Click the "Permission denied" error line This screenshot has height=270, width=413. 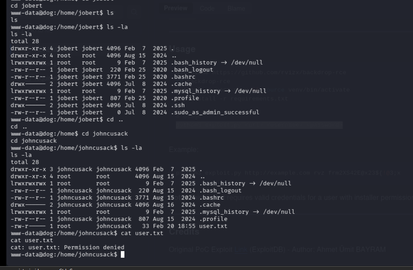(67, 247)
